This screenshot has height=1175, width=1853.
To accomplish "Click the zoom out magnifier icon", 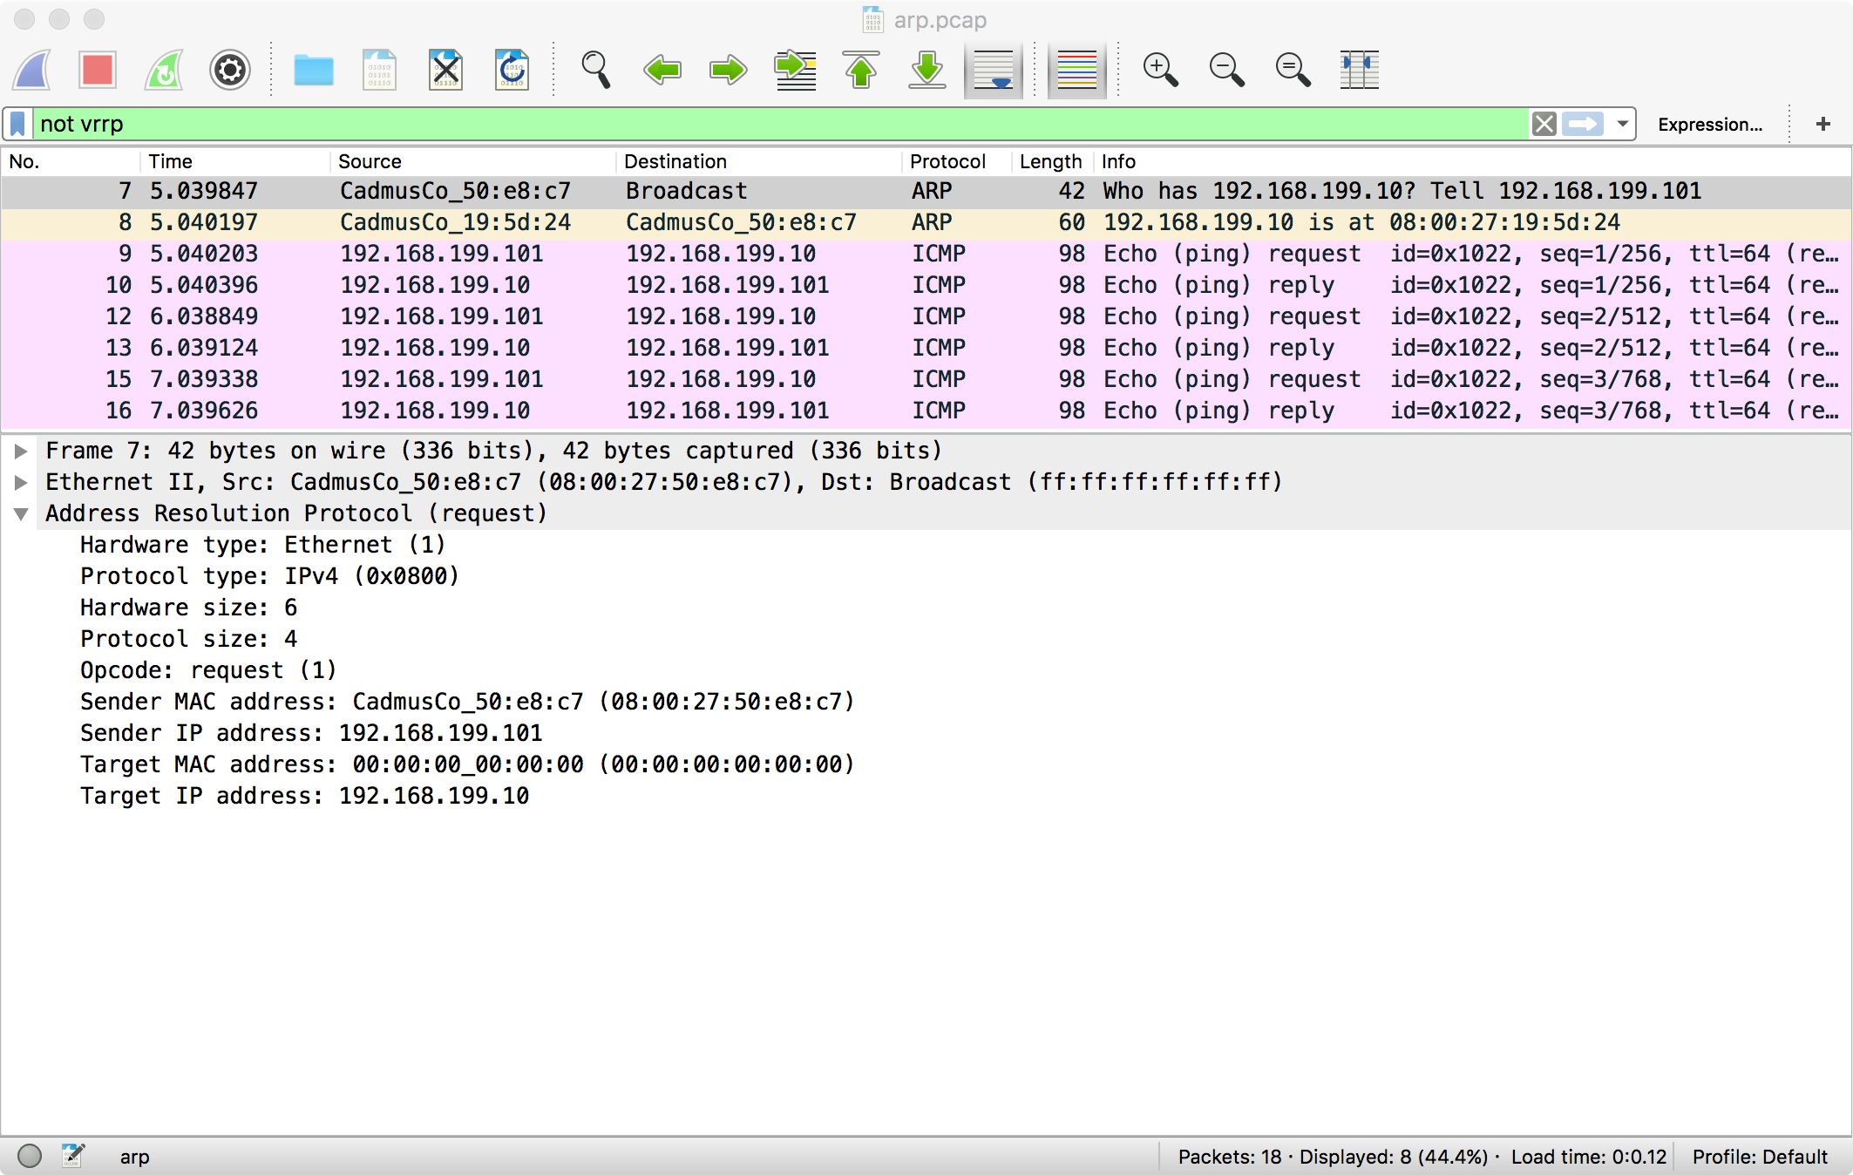I will [x=1226, y=67].
